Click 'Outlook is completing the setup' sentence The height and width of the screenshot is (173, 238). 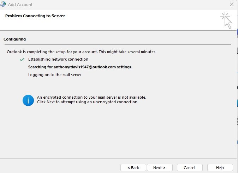click(x=82, y=52)
